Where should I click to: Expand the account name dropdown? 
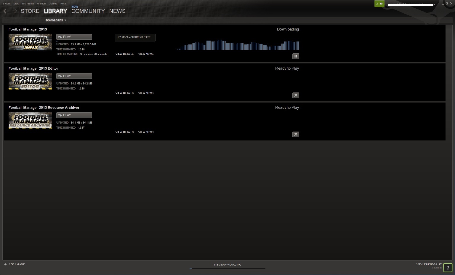[x=434, y=5]
